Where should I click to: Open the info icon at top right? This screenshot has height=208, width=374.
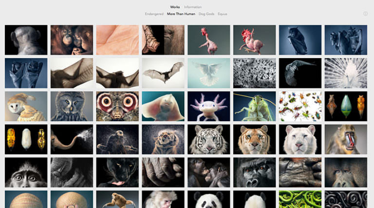pos(365,14)
